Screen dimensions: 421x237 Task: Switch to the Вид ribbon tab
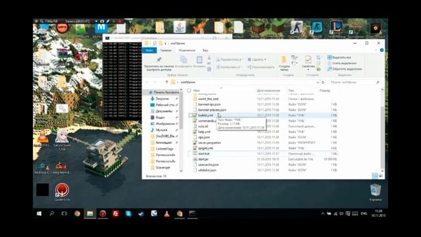tap(205, 50)
